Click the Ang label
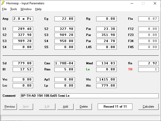The width and height of the screenshot is (161, 121). (5, 19)
